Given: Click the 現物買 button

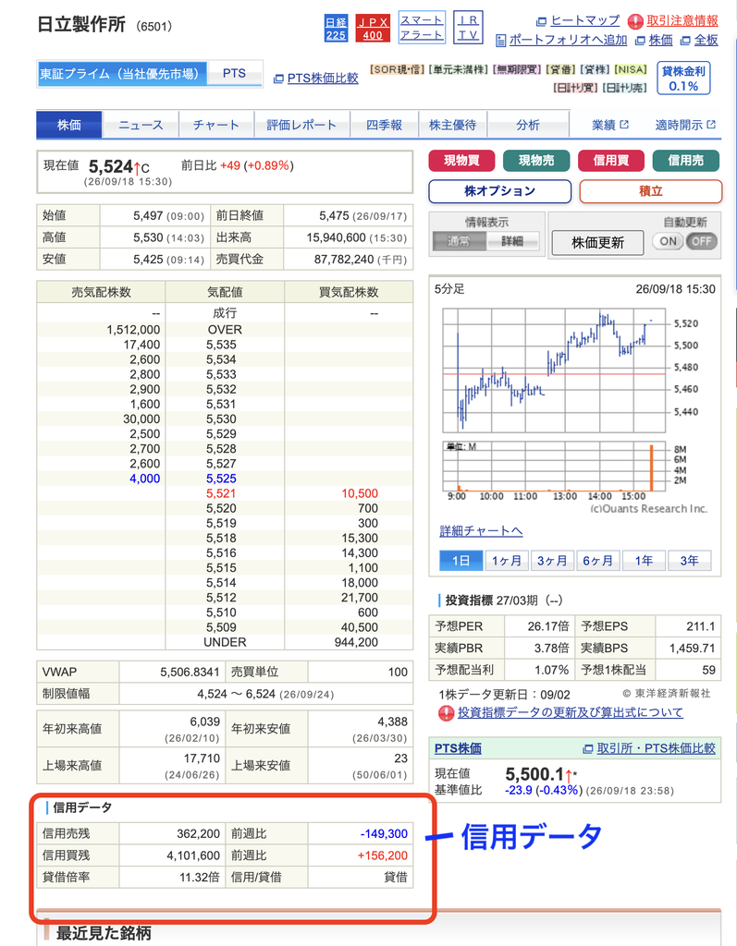Looking at the screenshot, I should point(461,161).
